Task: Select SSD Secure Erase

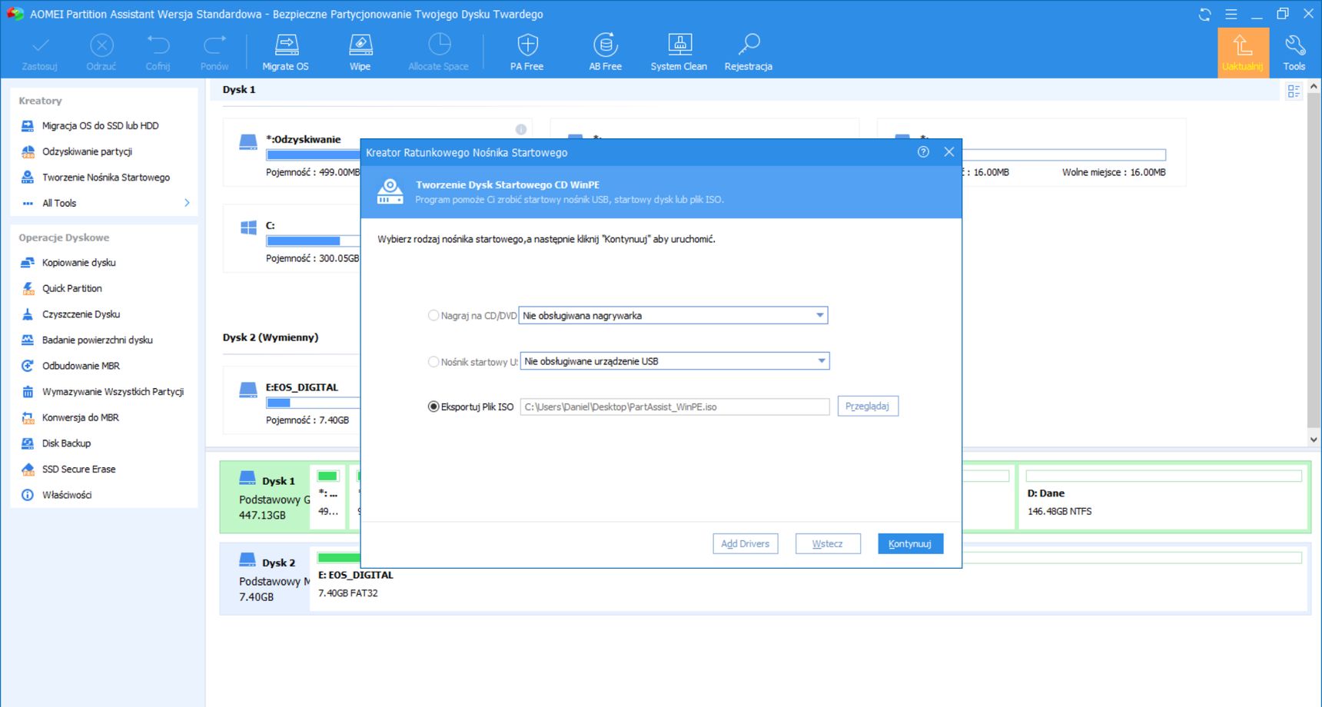Action: pyautogui.click(x=78, y=469)
